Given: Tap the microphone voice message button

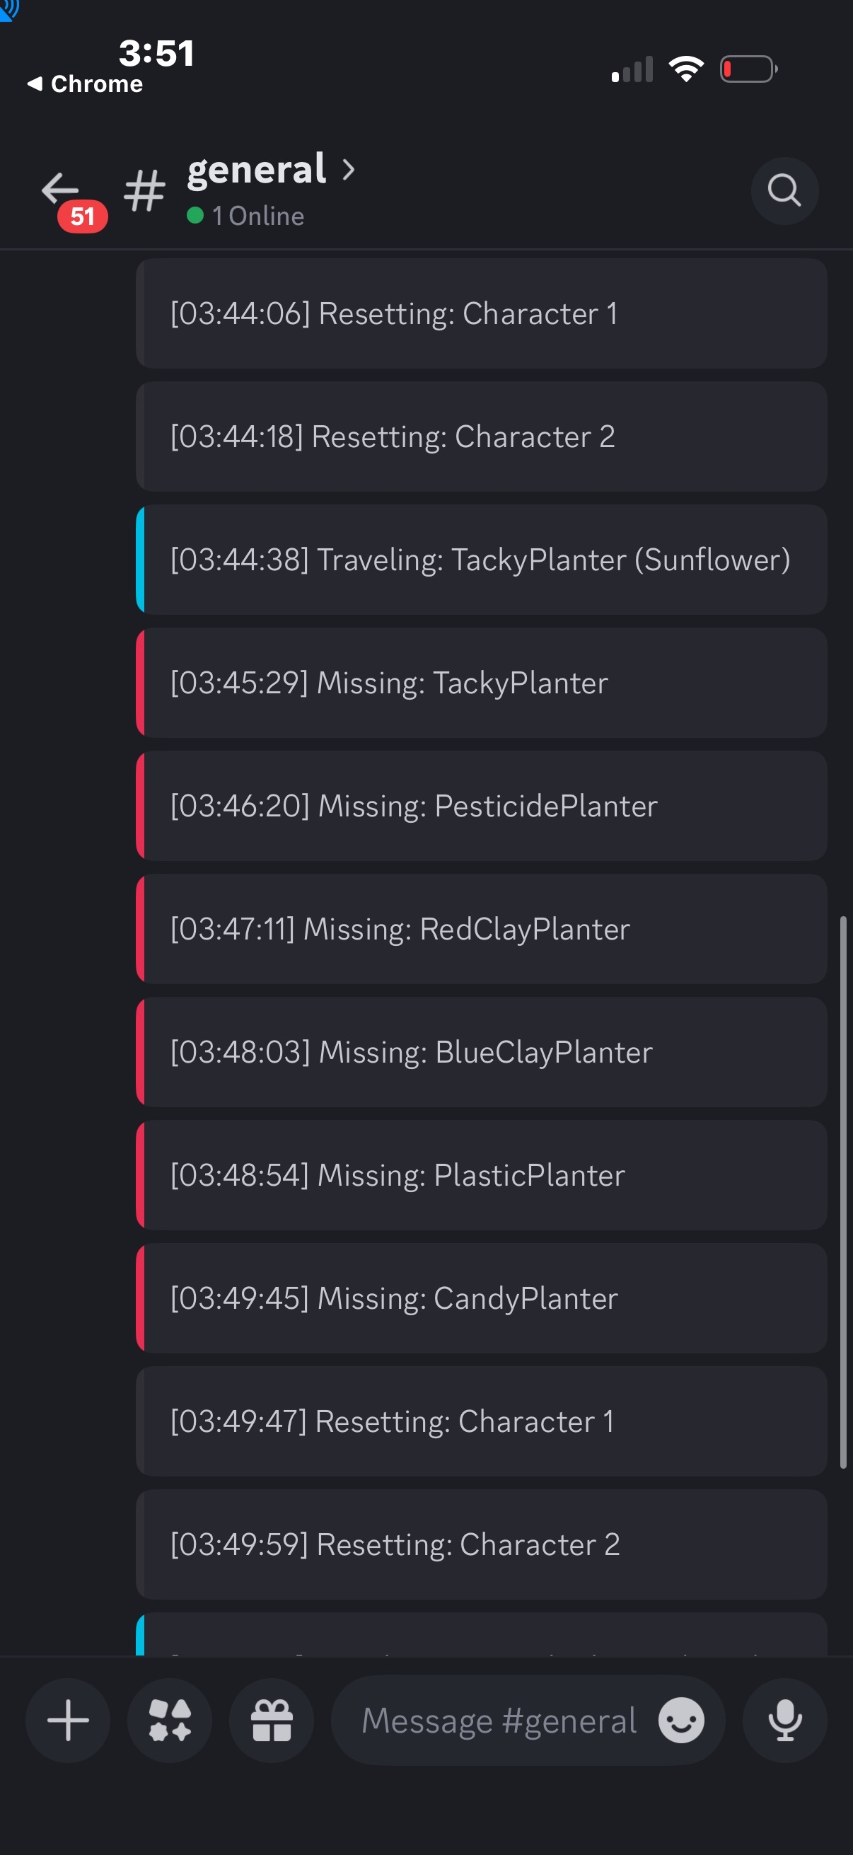Looking at the screenshot, I should [x=784, y=1720].
